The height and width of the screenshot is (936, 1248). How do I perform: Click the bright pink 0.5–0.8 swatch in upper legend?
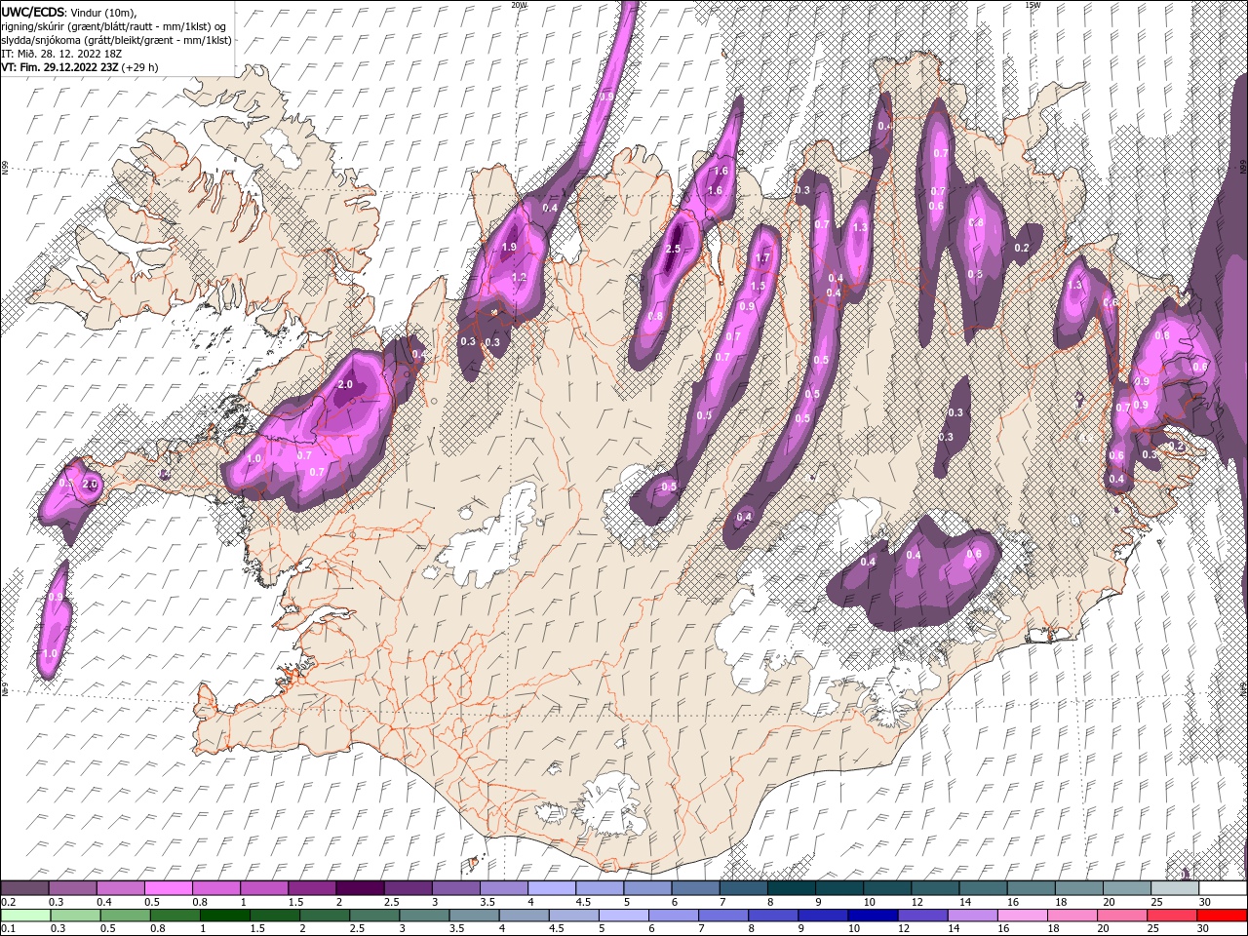tap(169, 888)
